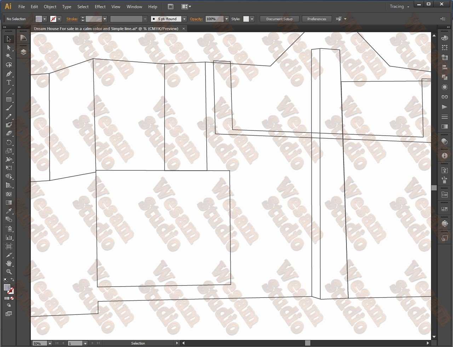Open the Window menu
This screenshot has height=347, width=453.
[134, 7]
